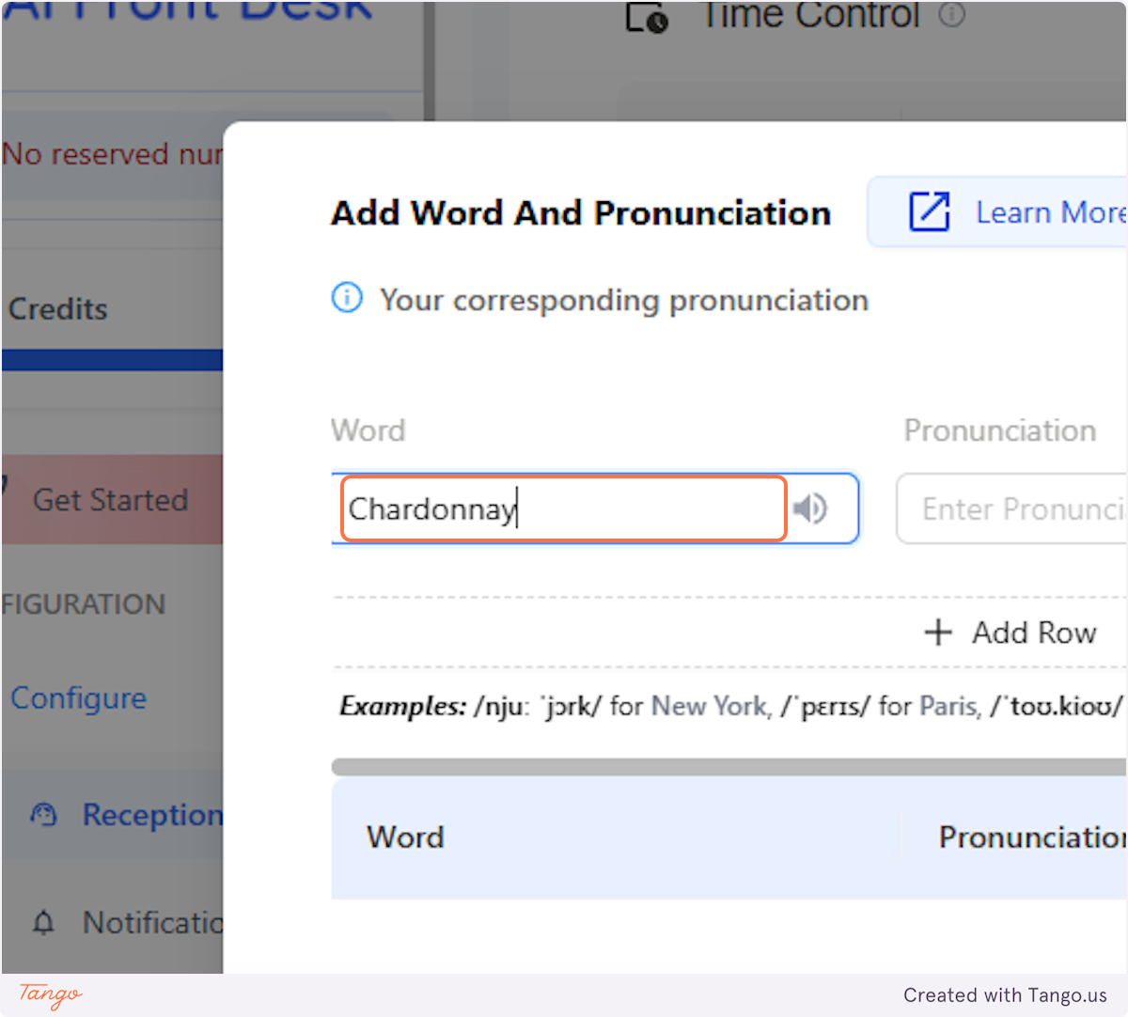1128x1017 pixels.
Task: Select Configure in the sidebar
Action: (x=78, y=697)
